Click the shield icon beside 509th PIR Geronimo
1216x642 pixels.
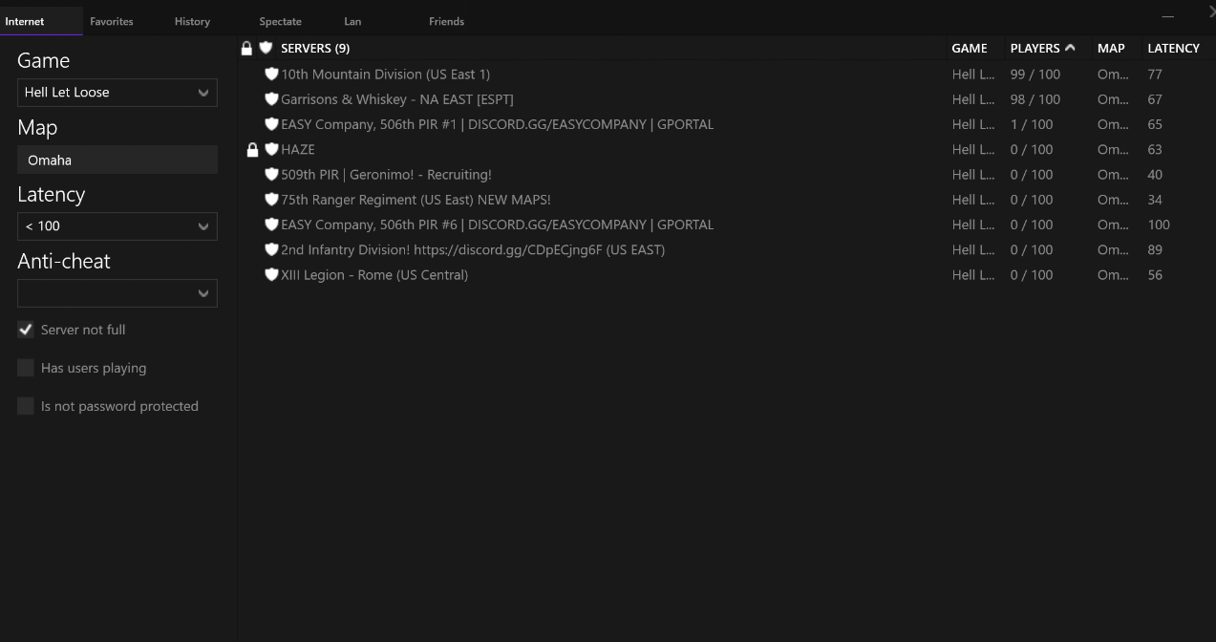pos(271,175)
